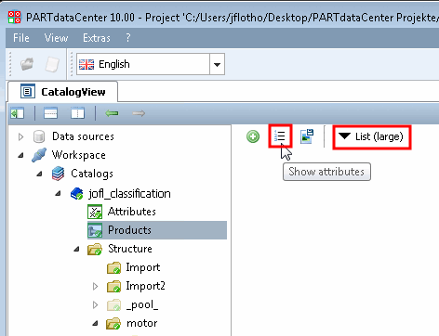Collapse the Workspace tree node
The image size is (439, 336).
pyautogui.click(x=20, y=155)
